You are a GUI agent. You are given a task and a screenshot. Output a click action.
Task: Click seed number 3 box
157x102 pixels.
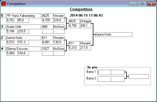pos(3,27)
